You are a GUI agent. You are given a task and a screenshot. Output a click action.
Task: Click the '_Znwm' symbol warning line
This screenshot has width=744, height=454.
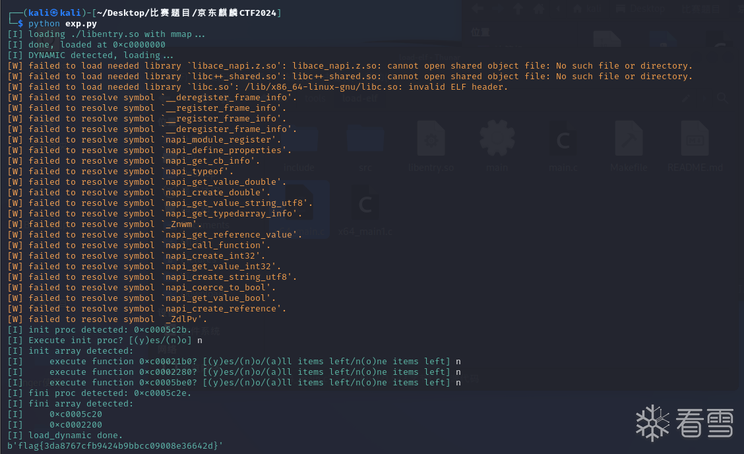point(104,224)
